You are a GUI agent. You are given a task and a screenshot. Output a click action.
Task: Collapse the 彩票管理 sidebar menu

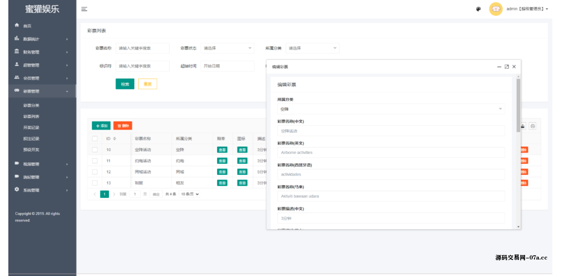(42, 91)
